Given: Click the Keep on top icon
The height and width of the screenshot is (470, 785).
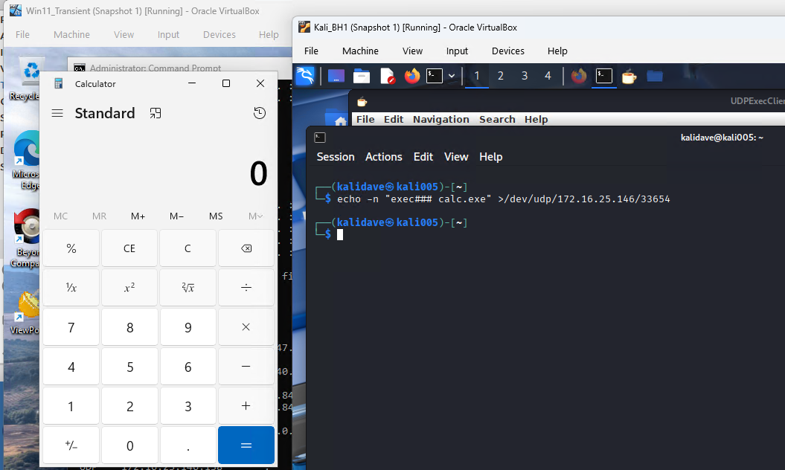Looking at the screenshot, I should [155, 113].
